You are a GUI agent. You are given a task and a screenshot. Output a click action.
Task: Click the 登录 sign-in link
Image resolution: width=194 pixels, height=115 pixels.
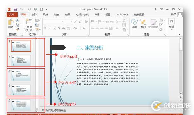tap(174, 15)
